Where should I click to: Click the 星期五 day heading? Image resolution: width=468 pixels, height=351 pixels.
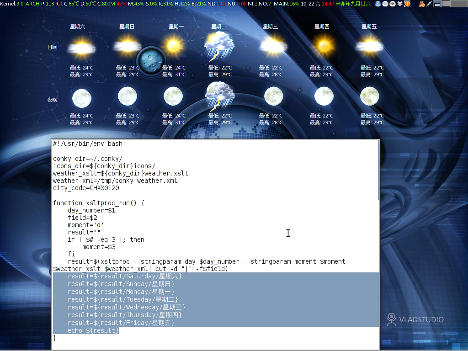coord(369,27)
